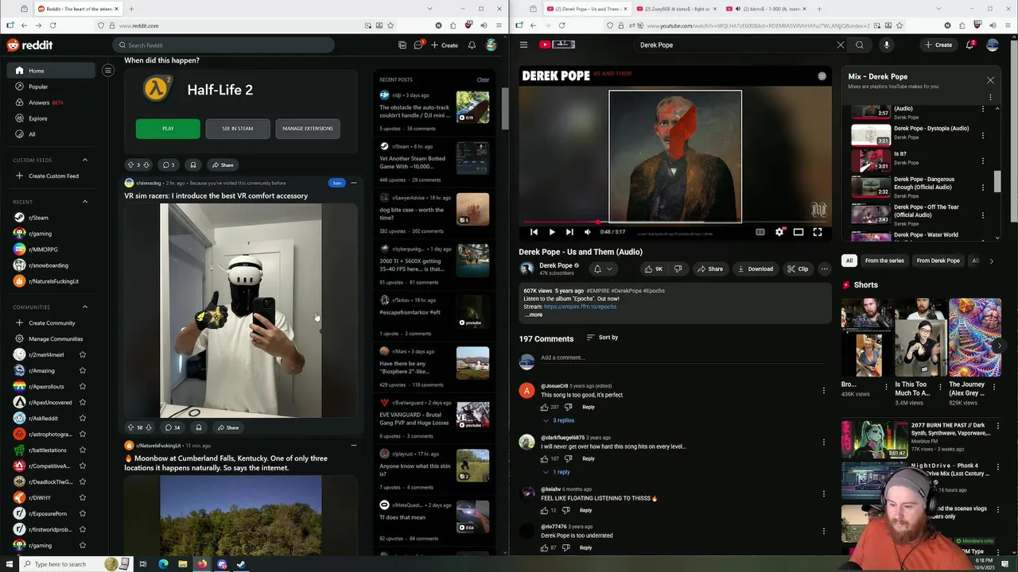Download the Derek Pope video
This screenshot has width=1018, height=572.
pyautogui.click(x=755, y=269)
